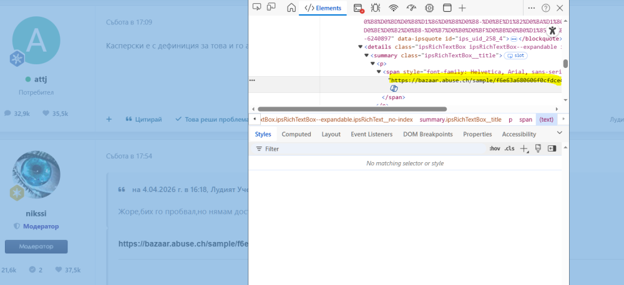
Task: Switch to the Computed tab
Action: 296,134
